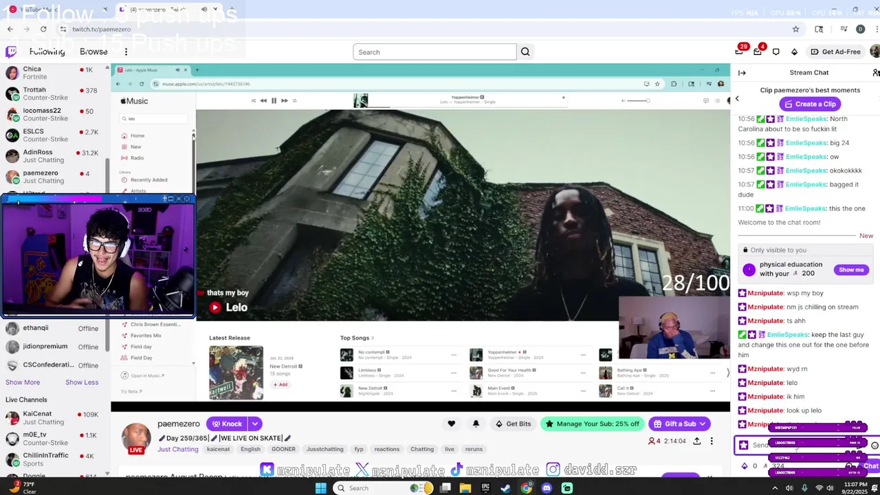Click the Knock button

(x=227, y=423)
